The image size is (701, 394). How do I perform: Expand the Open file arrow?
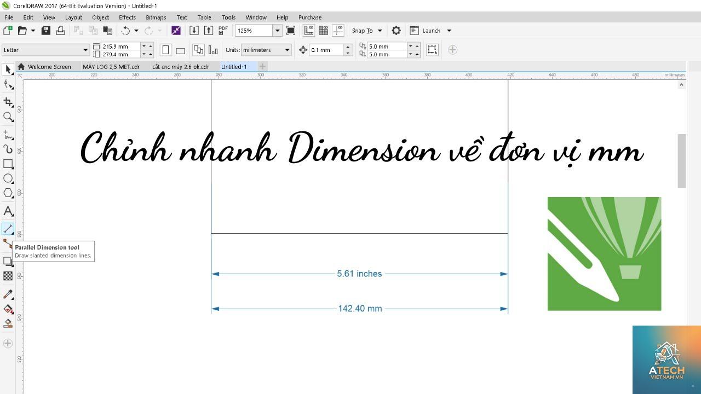[33, 31]
